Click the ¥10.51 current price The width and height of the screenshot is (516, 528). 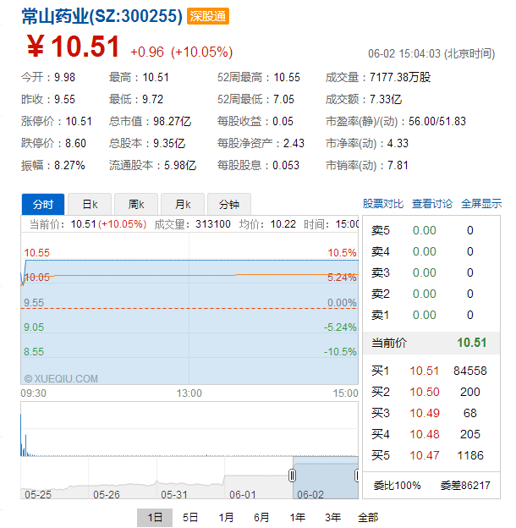click(x=73, y=47)
